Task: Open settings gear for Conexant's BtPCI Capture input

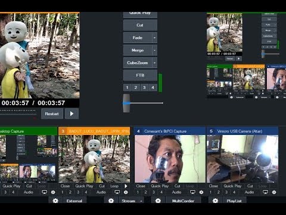Action: point(201,192)
